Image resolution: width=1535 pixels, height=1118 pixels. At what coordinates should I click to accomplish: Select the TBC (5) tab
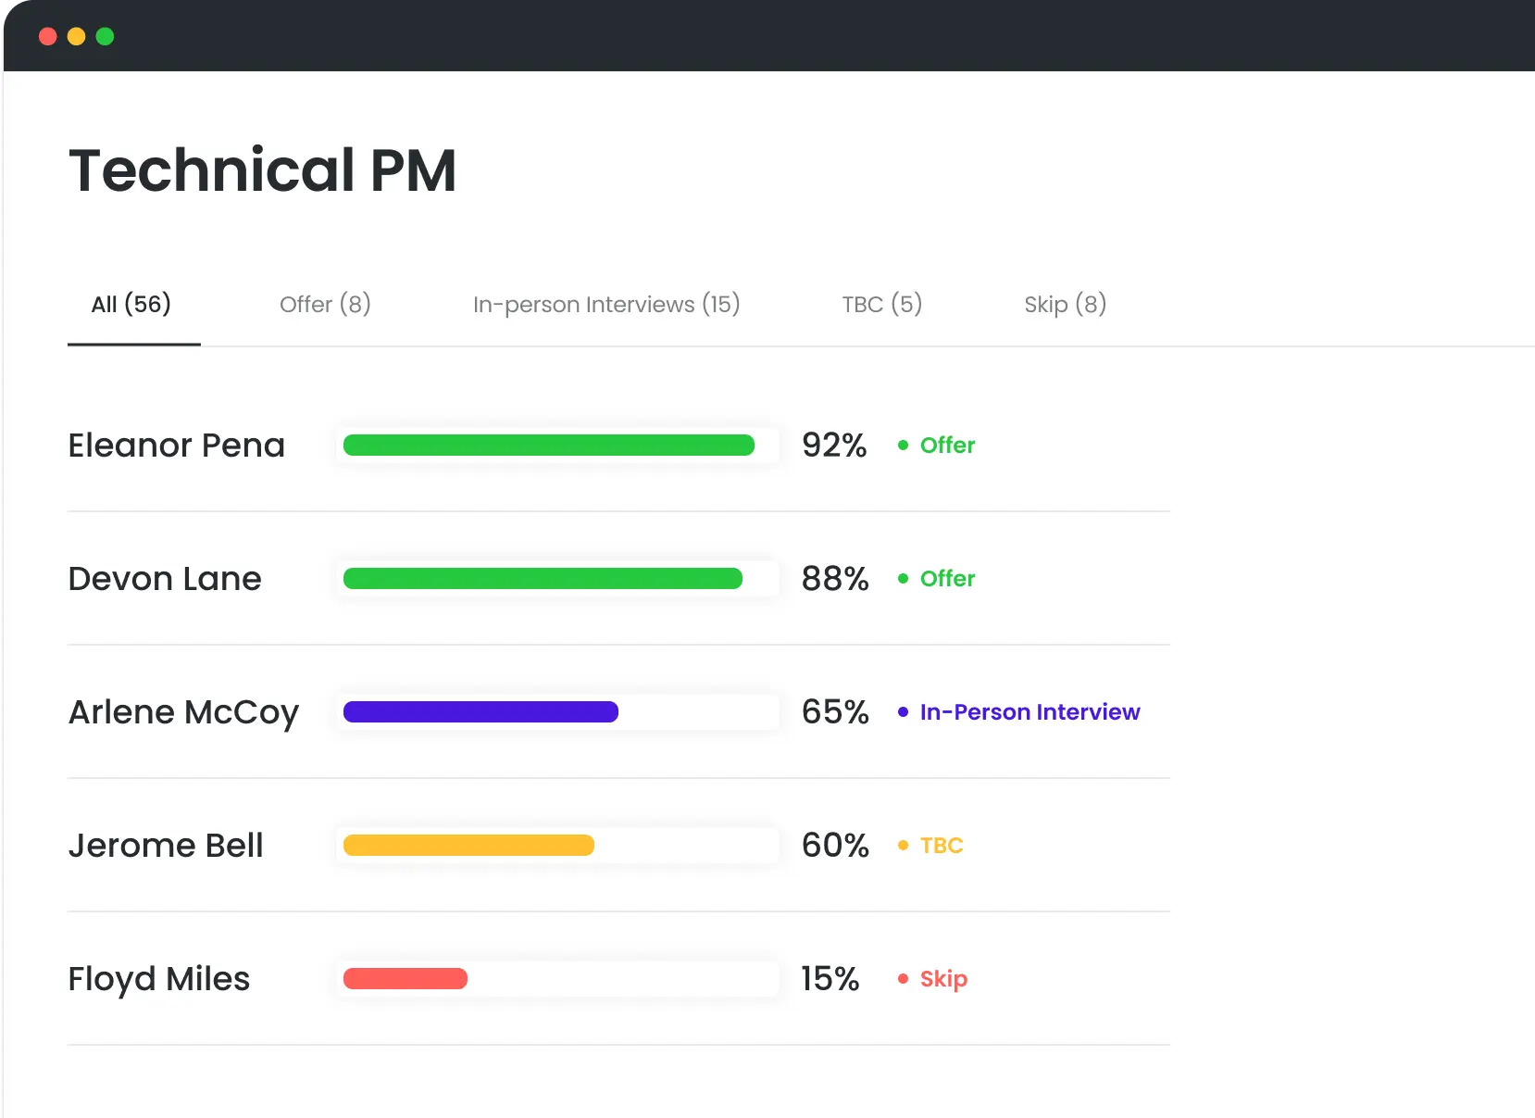[x=881, y=304]
